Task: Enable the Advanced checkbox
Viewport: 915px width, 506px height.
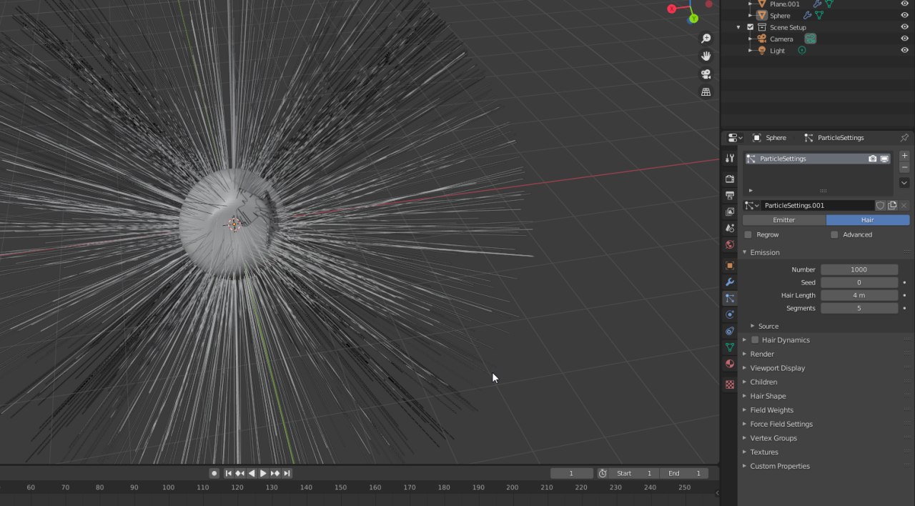Action: pyautogui.click(x=834, y=234)
